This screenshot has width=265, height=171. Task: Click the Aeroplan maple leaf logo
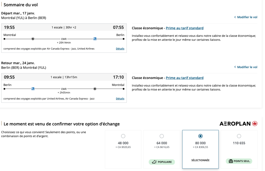click(x=255, y=124)
